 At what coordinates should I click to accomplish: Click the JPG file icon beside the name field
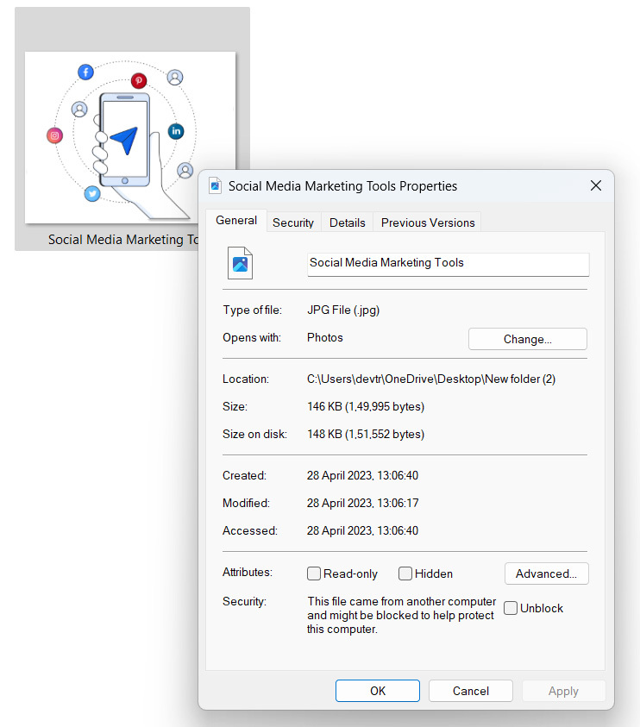click(240, 263)
